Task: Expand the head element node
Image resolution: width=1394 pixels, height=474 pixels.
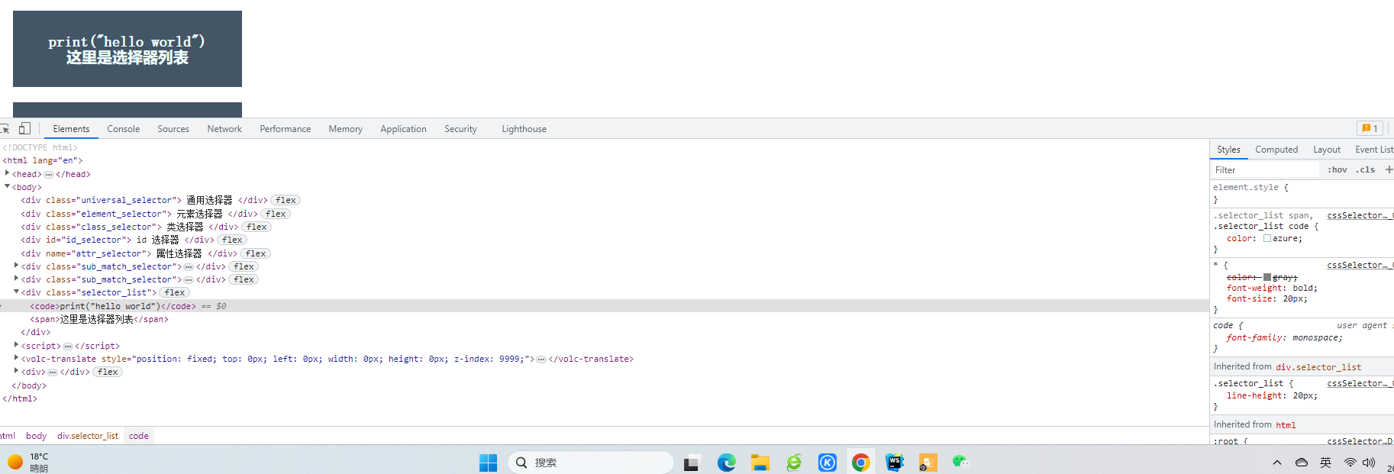Action: pyautogui.click(x=7, y=173)
